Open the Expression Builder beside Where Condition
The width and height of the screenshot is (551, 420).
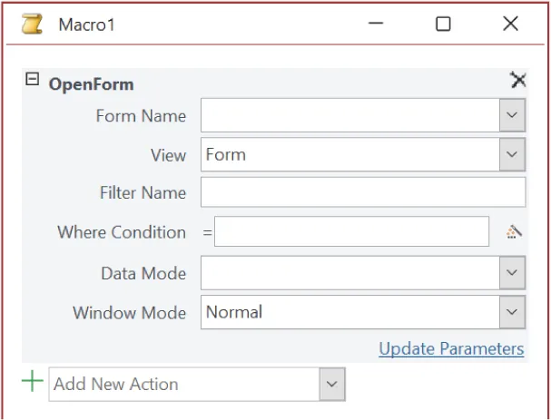click(514, 232)
